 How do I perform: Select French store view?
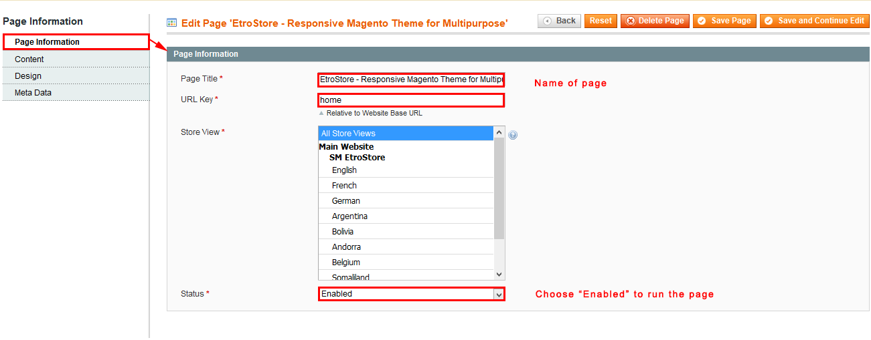tap(406, 186)
